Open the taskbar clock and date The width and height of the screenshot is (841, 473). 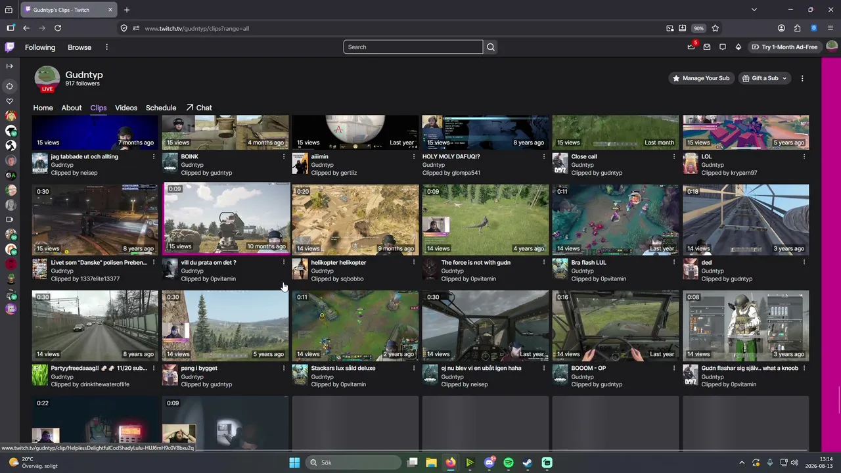(x=819, y=462)
